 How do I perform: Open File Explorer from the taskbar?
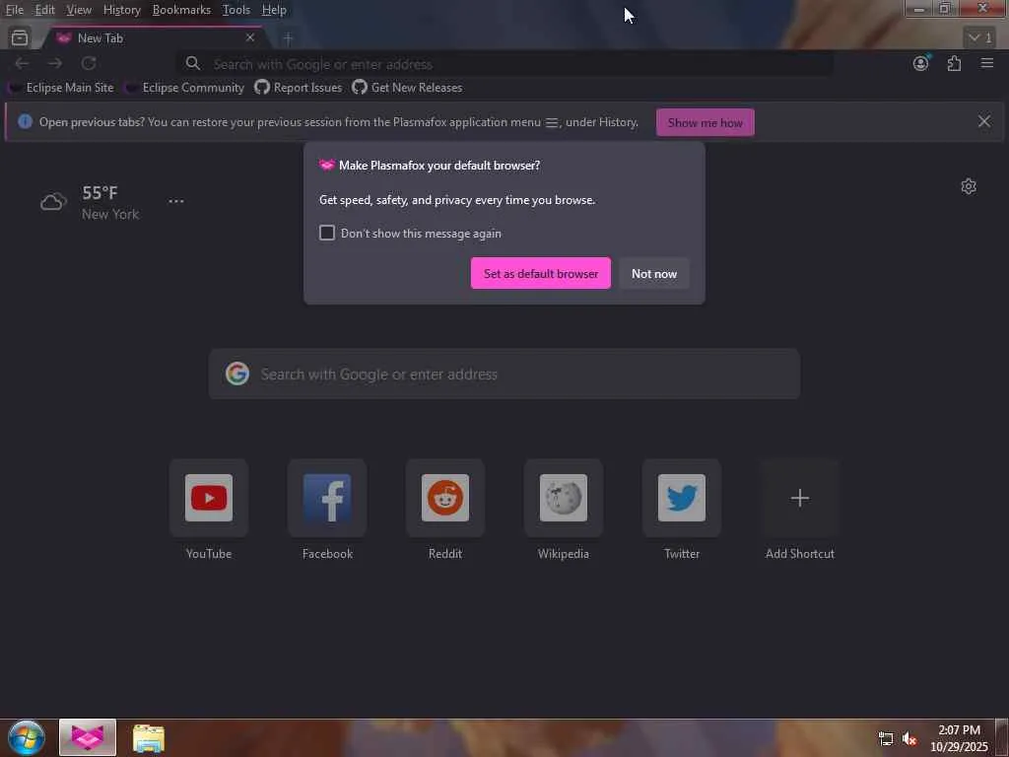pyautogui.click(x=149, y=738)
